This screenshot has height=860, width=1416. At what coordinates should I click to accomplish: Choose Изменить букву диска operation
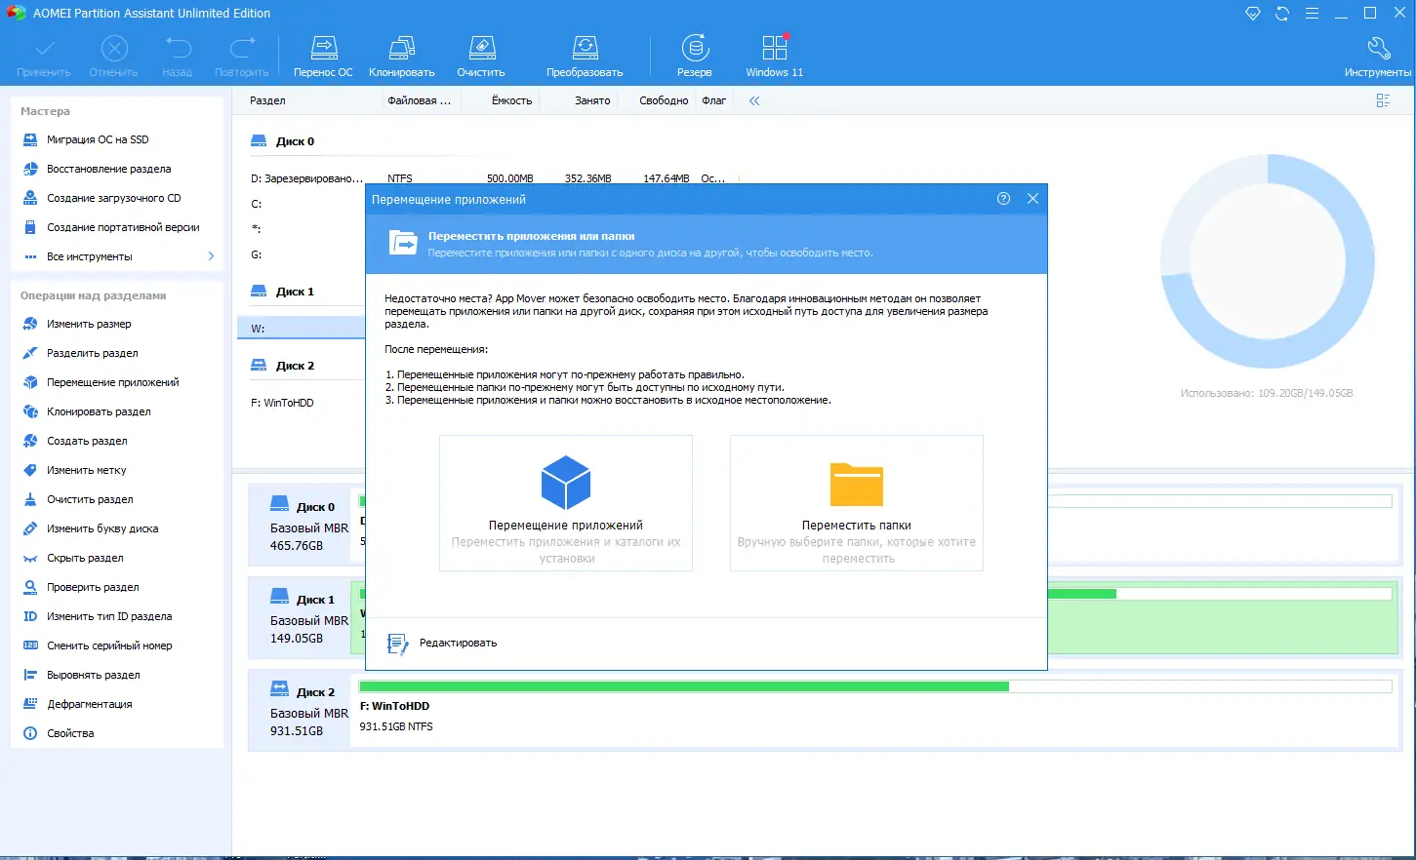pyautogui.click(x=102, y=528)
